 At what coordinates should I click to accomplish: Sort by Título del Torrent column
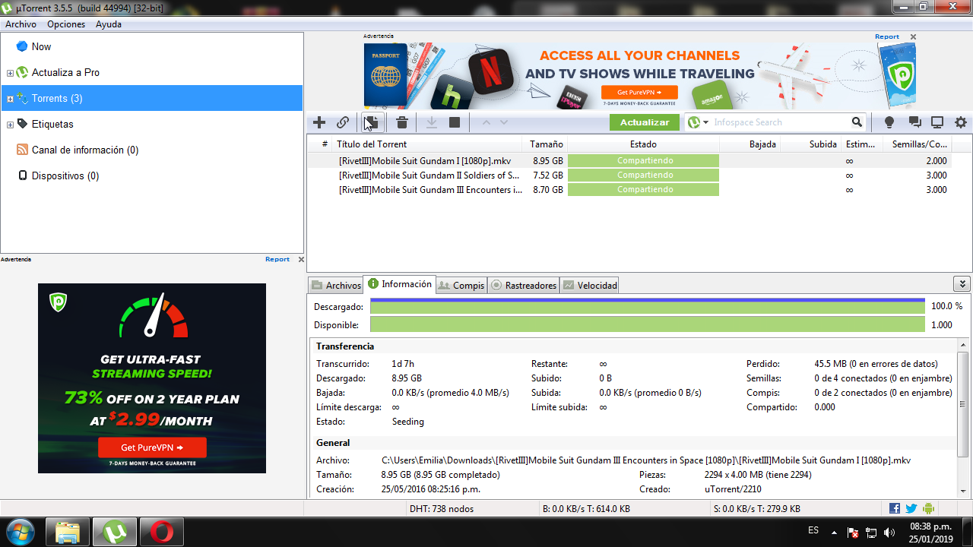point(428,144)
